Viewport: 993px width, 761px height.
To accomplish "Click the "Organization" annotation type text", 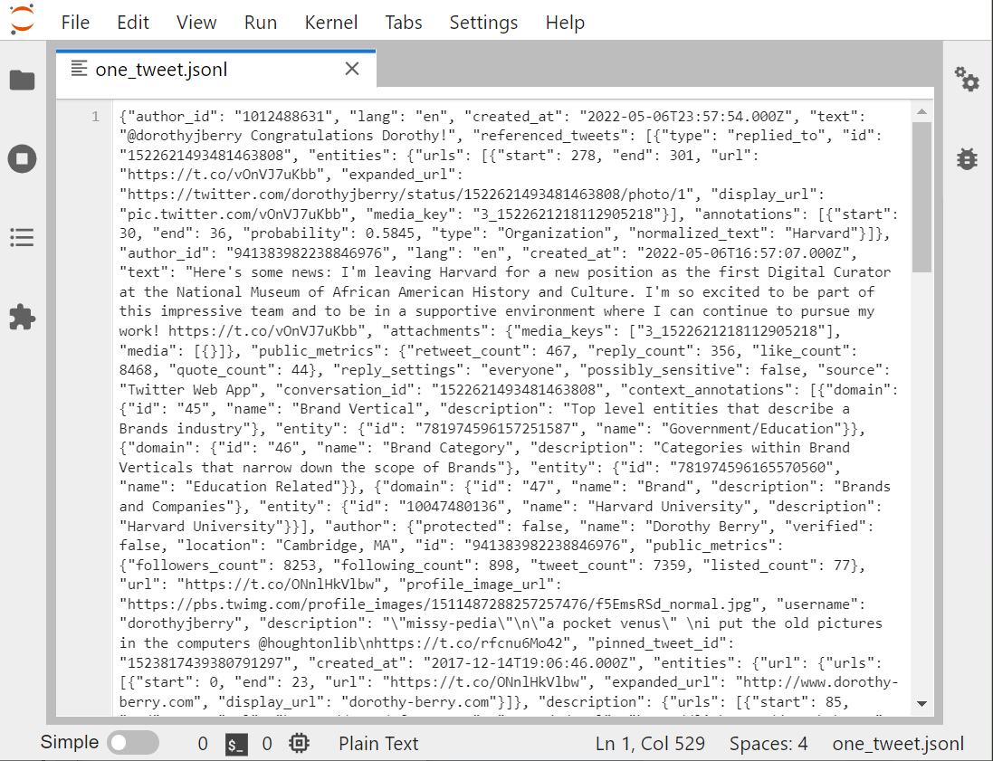I will pyautogui.click(x=554, y=233).
